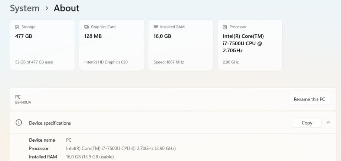
Task: Select the 16,0 GB RAM value in card
Action: 162,36
